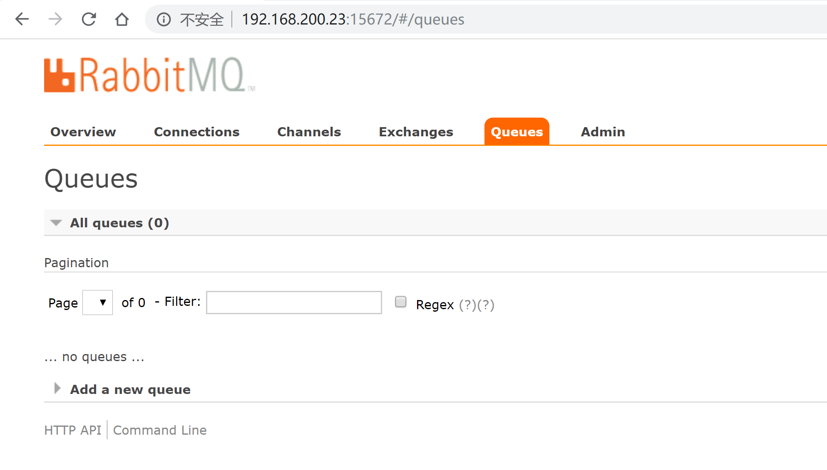Switch to the Overview tab
The width and height of the screenshot is (827, 470).
coord(83,132)
